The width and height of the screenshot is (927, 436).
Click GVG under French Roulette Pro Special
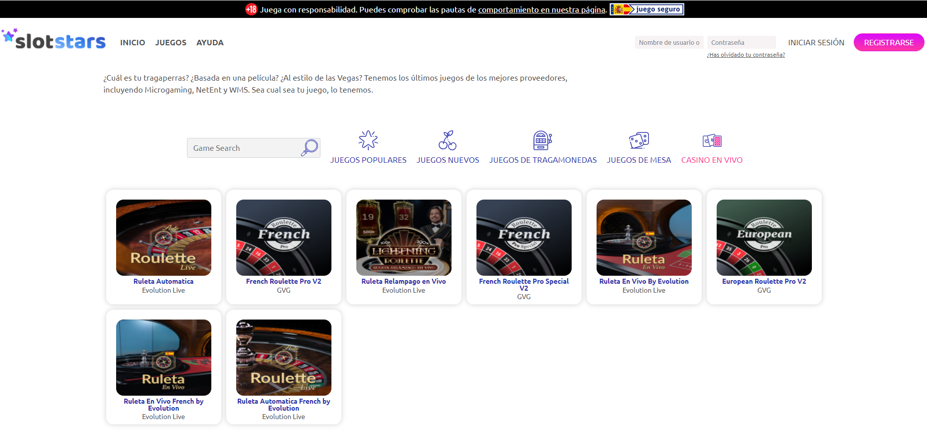point(524,297)
